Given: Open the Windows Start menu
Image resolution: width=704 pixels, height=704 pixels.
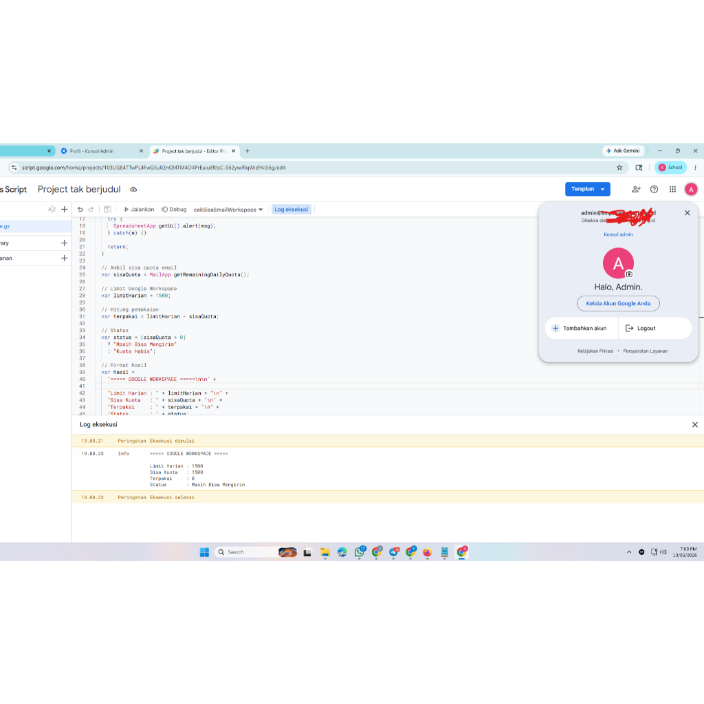Looking at the screenshot, I should click(x=204, y=552).
